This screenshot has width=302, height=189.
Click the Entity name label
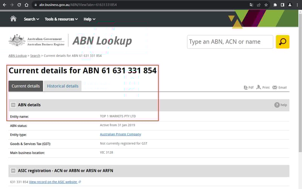[x=19, y=117]
